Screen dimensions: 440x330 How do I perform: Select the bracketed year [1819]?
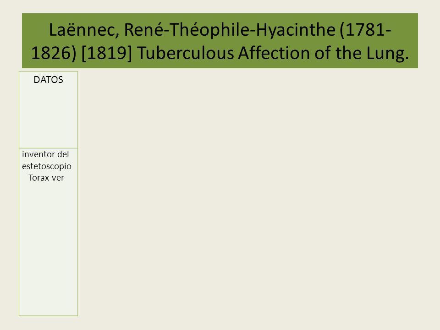click(106, 53)
